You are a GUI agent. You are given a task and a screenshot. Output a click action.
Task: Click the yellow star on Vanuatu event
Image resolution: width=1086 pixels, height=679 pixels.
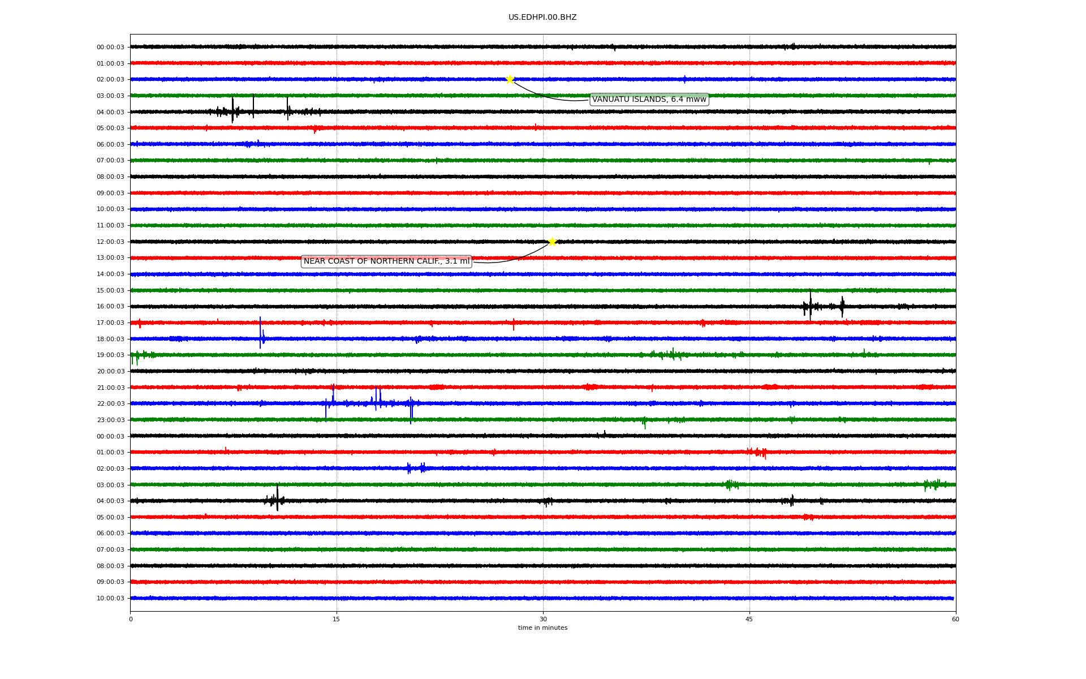[x=510, y=79]
